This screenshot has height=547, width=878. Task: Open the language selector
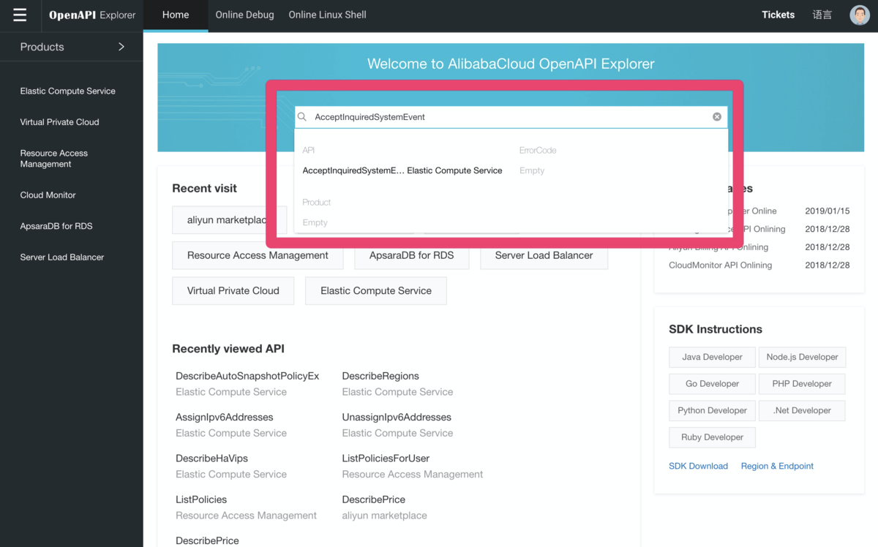[x=822, y=15]
